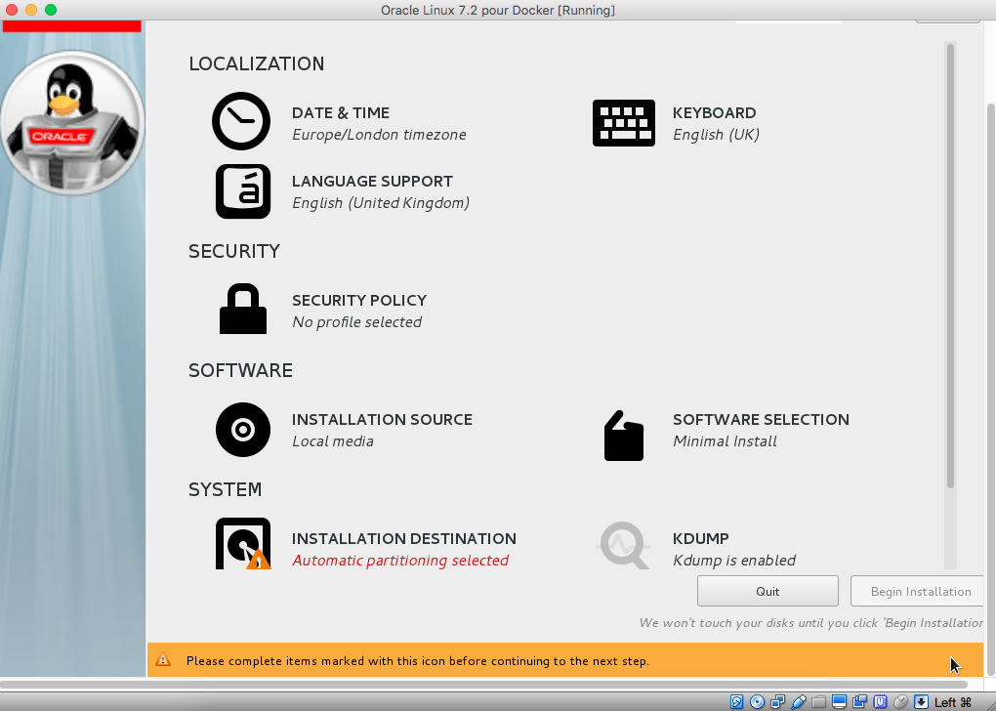Open the Date & Time clock icon

tap(241, 121)
